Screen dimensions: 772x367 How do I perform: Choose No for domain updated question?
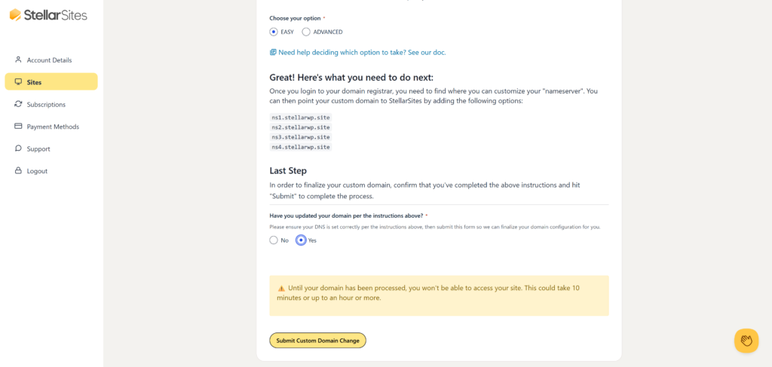click(x=274, y=240)
